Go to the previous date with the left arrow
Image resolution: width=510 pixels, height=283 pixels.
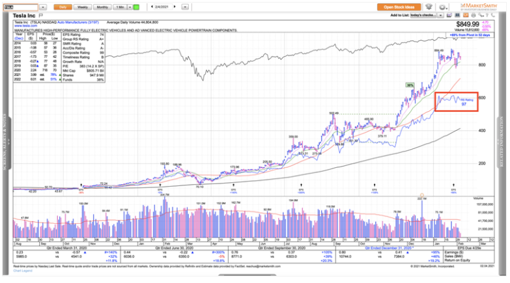point(152,7)
